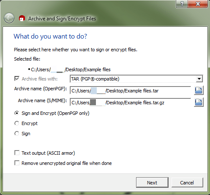Browse for OpenPGP archive file location
Screen dimensions: 210x195
(199, 90)
